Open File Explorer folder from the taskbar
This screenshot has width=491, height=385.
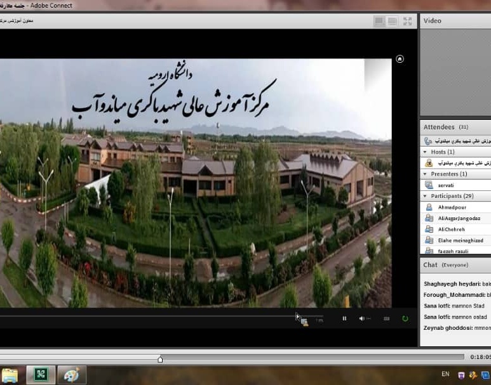click(10, 375)
